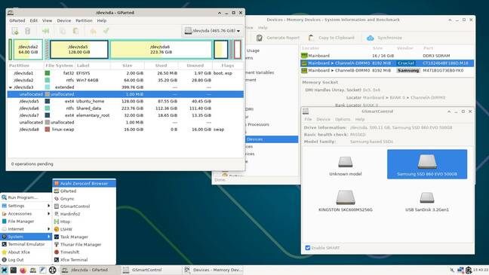
Task: Click Run Program in the Xfce menu
Action: pos(26,197)
